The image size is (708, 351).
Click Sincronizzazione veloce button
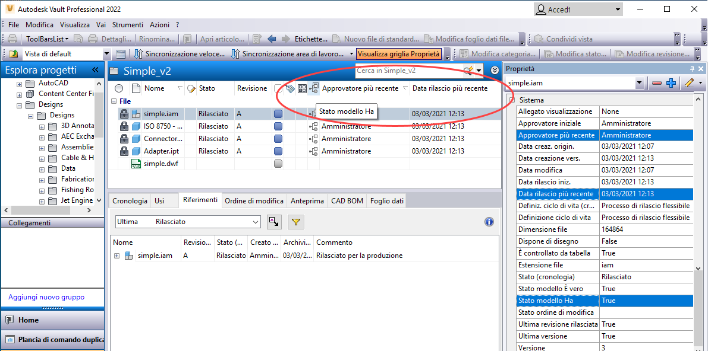pyautogui.click(x=180, y=54)
